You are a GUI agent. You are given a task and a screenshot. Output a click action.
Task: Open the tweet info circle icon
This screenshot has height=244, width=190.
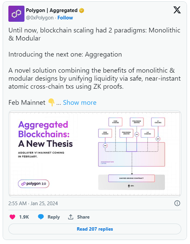(177, 203)
